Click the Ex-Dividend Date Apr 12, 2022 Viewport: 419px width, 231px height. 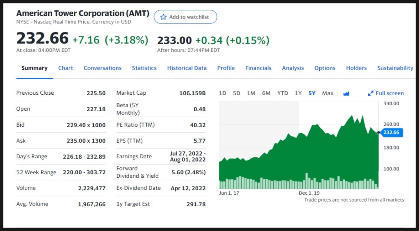(188, 188)
